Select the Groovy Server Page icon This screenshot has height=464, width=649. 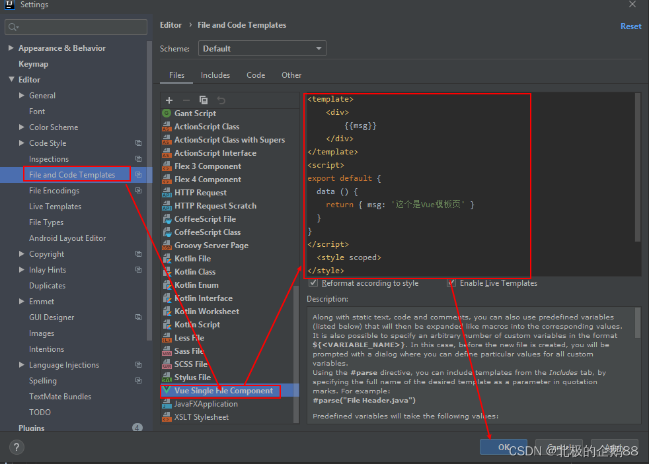point(167,246)
